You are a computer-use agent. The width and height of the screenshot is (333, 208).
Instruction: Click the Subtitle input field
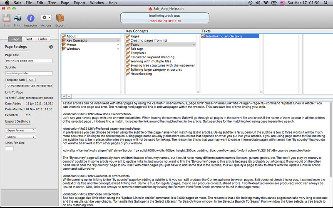(x=29, y=73)
